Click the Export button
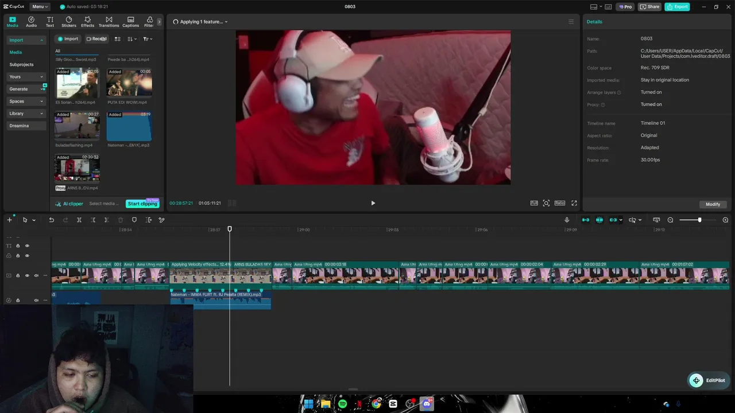Image resolution: width=735 pixels, height=413 pixels. (x=677, y=7)
